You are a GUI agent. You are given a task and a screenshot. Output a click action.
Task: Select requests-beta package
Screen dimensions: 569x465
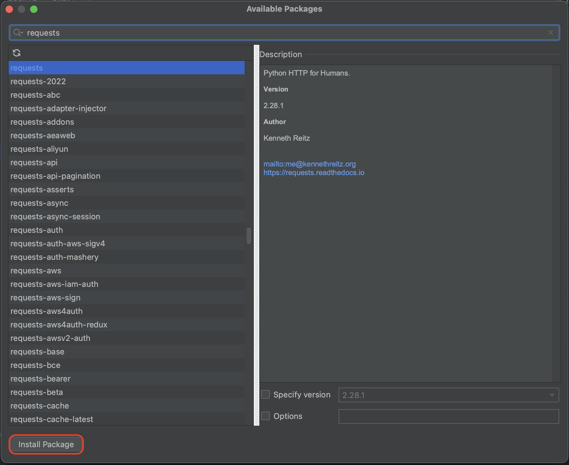(127, 392)
